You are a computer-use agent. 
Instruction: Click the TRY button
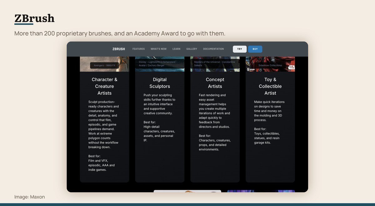click(x=240, y=49)
